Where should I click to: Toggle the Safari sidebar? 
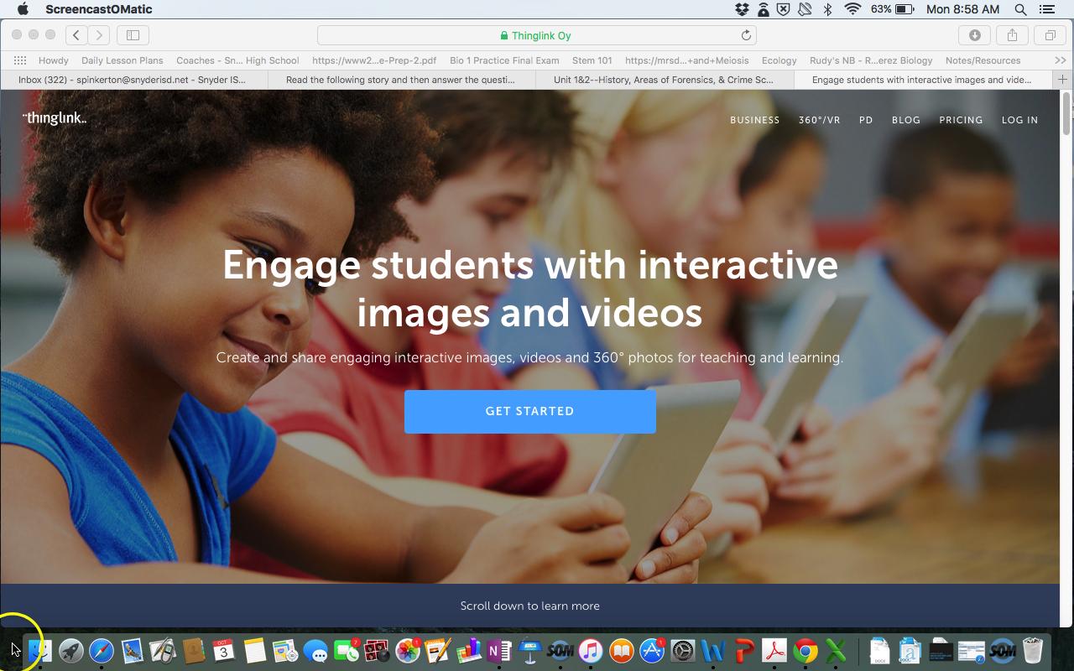point(133,35)
